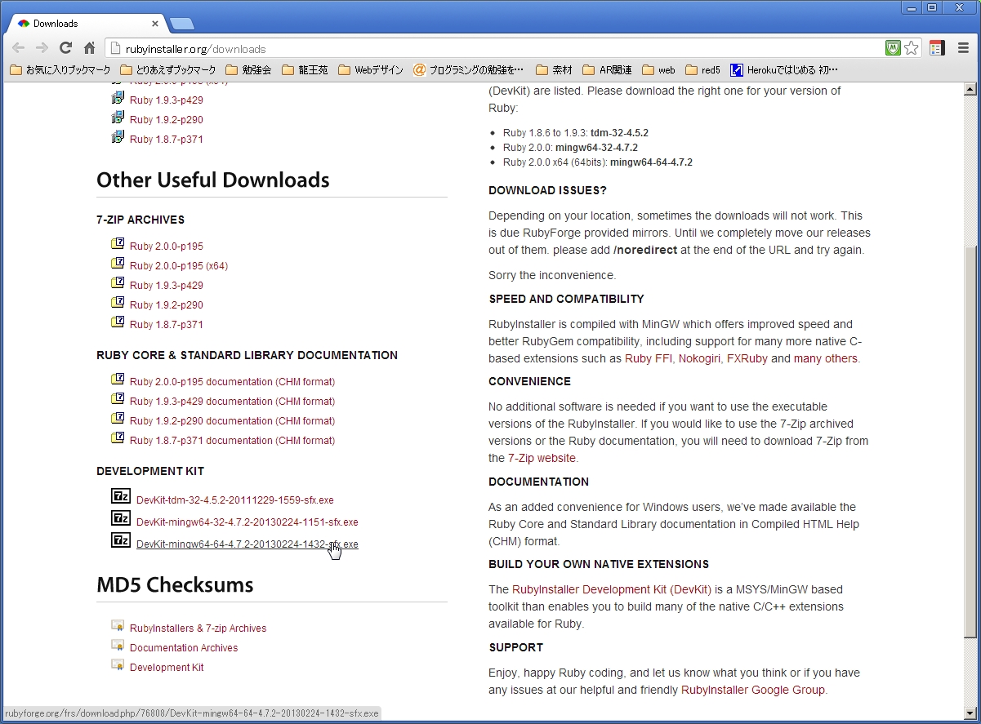Click the page scrollbar down arrow
The width and height of the screenshot is (981, 724).
[970, 713]
